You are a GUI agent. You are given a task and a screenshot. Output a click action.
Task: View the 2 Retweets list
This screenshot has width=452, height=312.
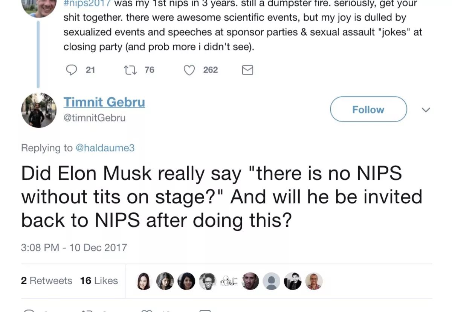click(46, 281)
